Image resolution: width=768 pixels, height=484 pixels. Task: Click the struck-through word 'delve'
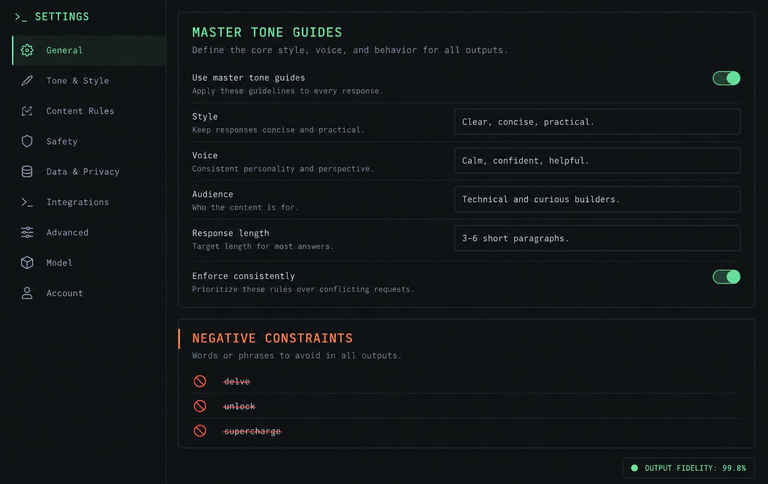[x=237, y=381]
